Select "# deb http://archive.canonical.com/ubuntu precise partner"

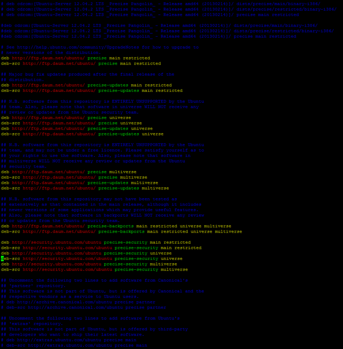78,303
